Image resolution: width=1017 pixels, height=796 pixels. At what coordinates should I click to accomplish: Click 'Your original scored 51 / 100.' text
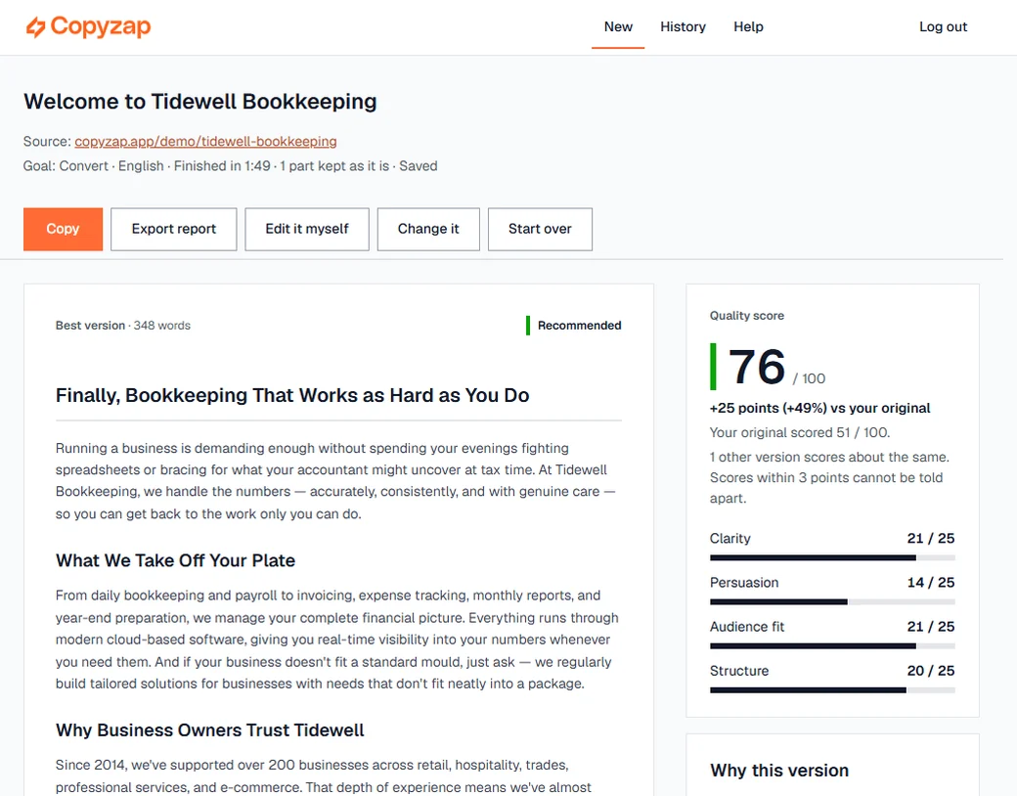point(800,432)
